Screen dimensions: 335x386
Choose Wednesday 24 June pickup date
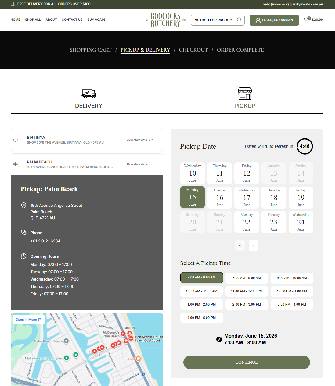pos(301,222)
